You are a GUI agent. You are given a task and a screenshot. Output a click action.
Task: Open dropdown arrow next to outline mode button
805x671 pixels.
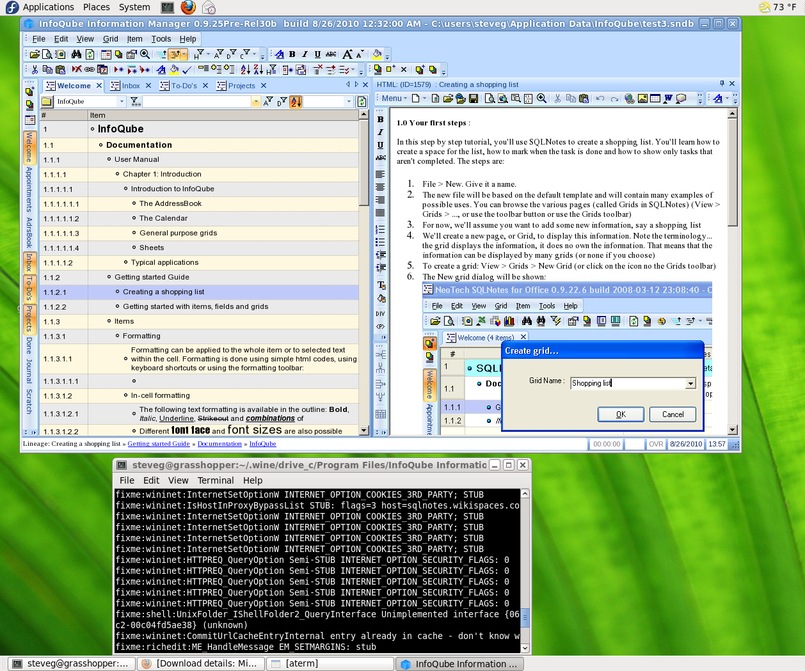click(184, 54)
